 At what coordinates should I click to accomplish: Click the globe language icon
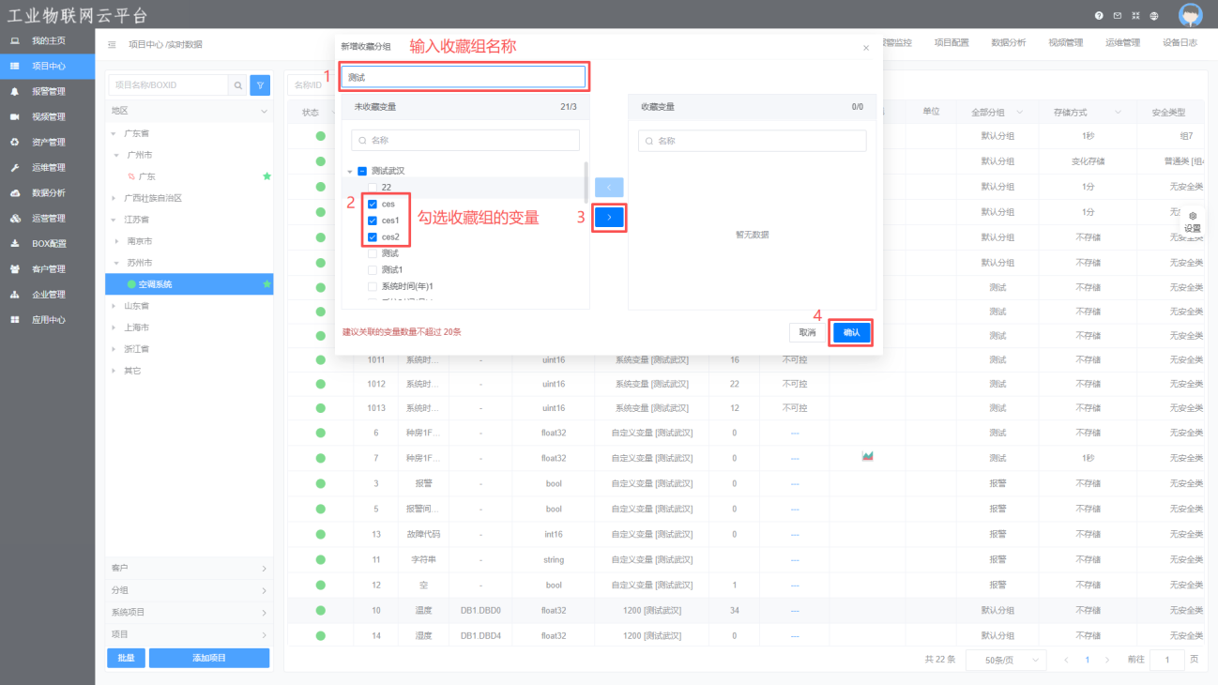[x=1153, y=16]
